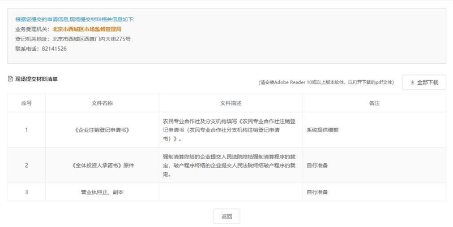Screen dimensions: 453x227
Task: Click the 文件名称 column header
Action: [102, 103]
